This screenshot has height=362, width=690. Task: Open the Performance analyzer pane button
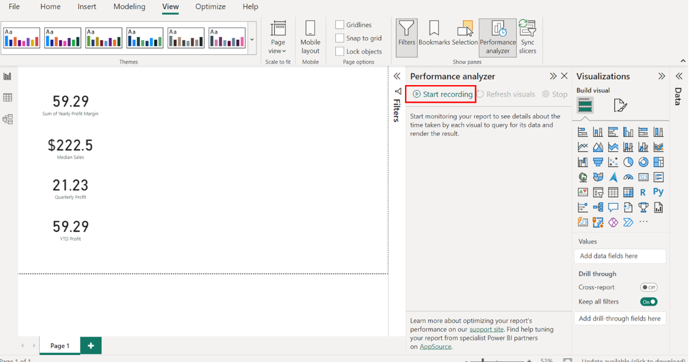tap(497, 37)
